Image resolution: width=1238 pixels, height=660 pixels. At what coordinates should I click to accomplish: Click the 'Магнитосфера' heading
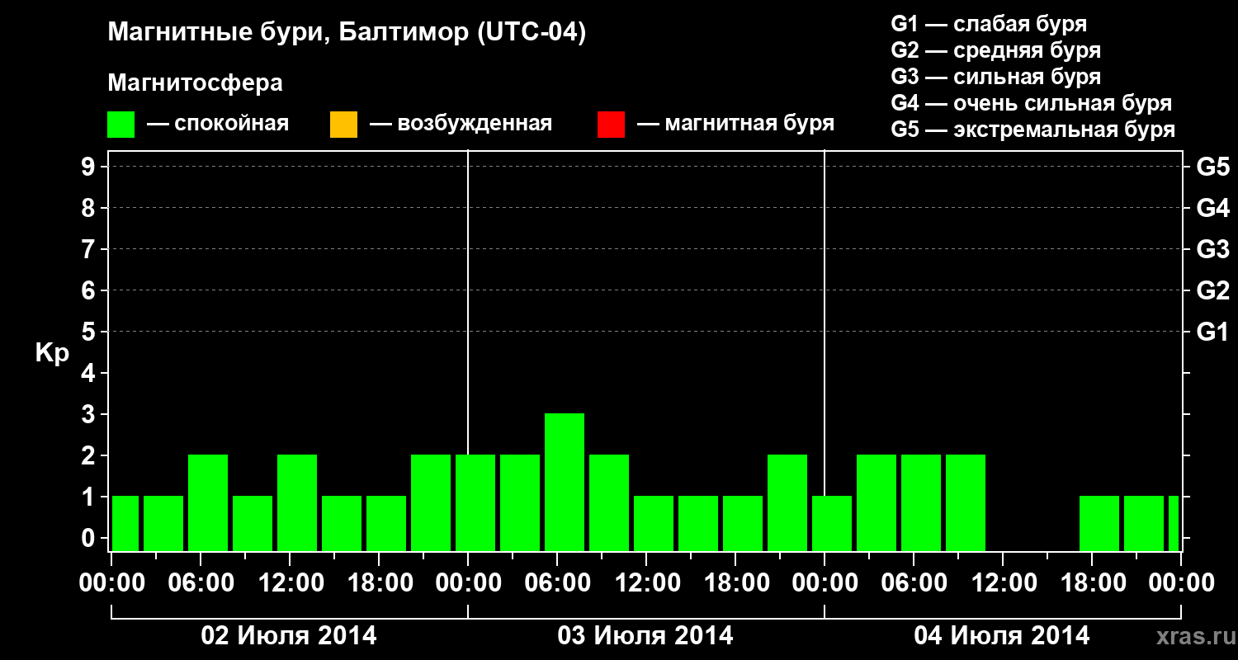coord(195,83)
